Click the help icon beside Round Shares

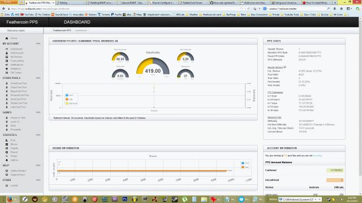(285, 67)
